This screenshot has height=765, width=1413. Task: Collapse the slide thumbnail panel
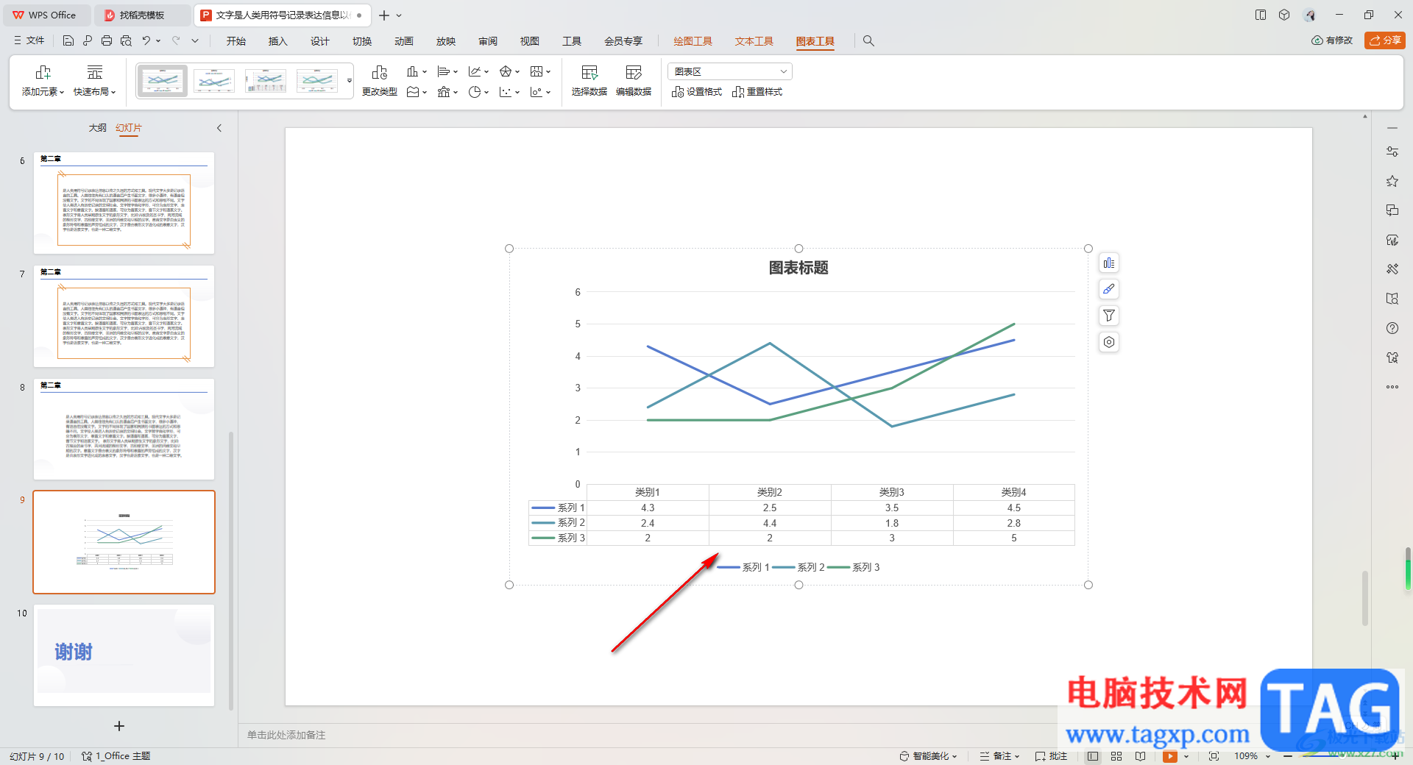pos(219,128)
